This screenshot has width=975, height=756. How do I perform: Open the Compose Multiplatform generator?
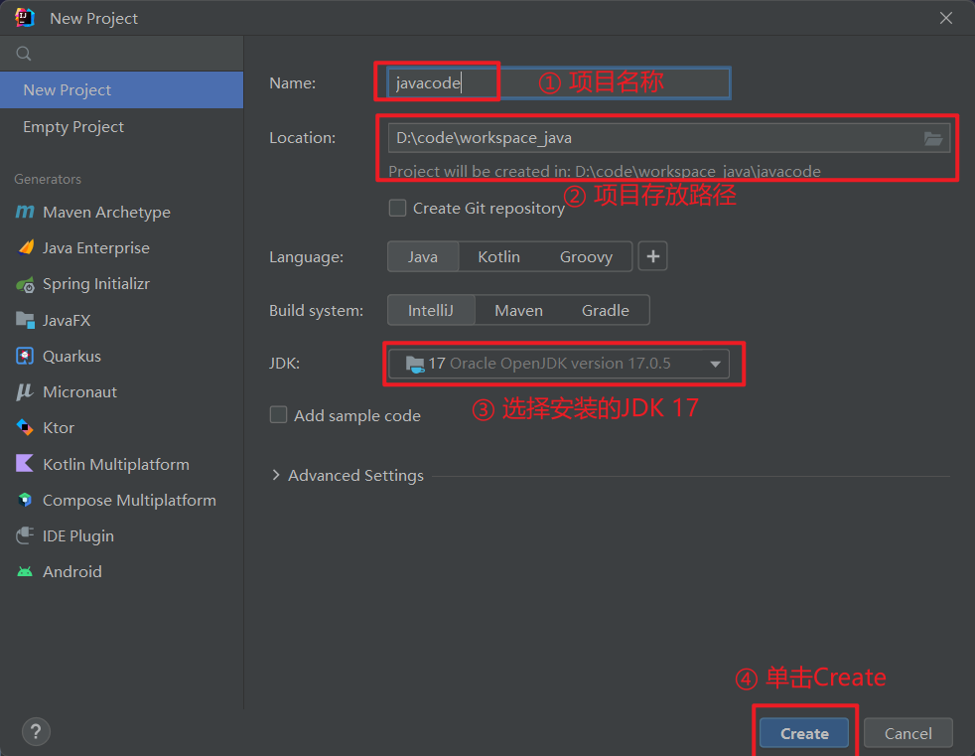point(122,501)
